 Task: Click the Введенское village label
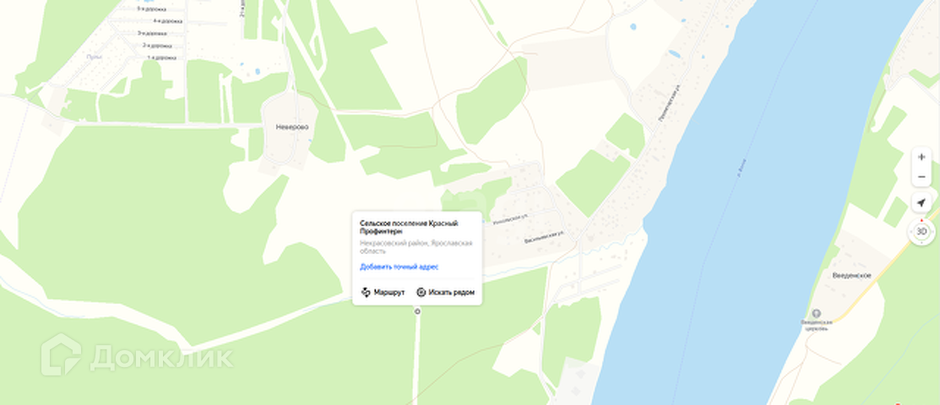(x=851, y=276)
